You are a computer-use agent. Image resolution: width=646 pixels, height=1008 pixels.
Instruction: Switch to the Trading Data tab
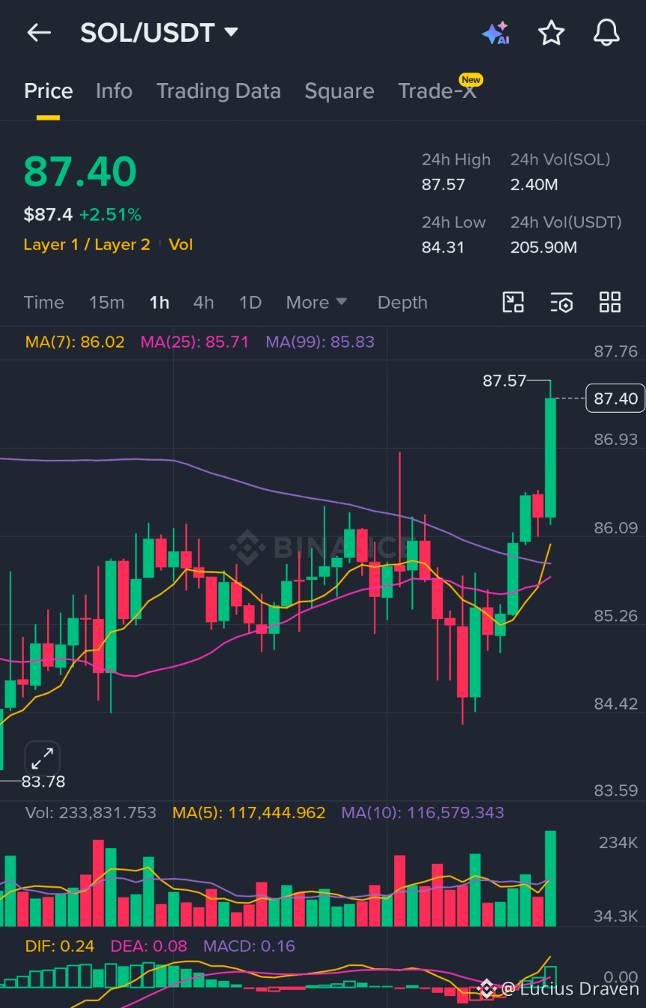click(218, 91)
